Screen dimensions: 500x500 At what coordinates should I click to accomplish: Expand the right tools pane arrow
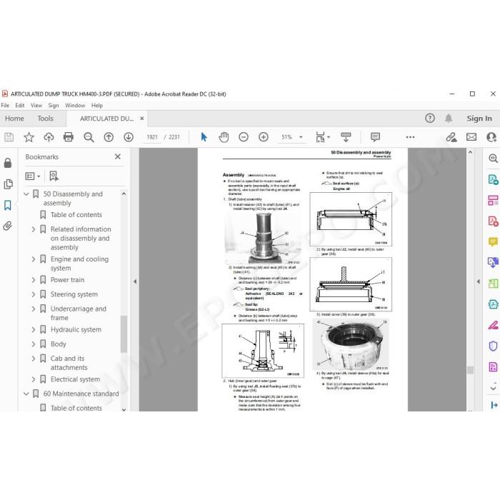click(x=478, y=281)
